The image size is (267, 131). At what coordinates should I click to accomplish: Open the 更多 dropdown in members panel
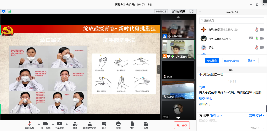coord(251,61)
